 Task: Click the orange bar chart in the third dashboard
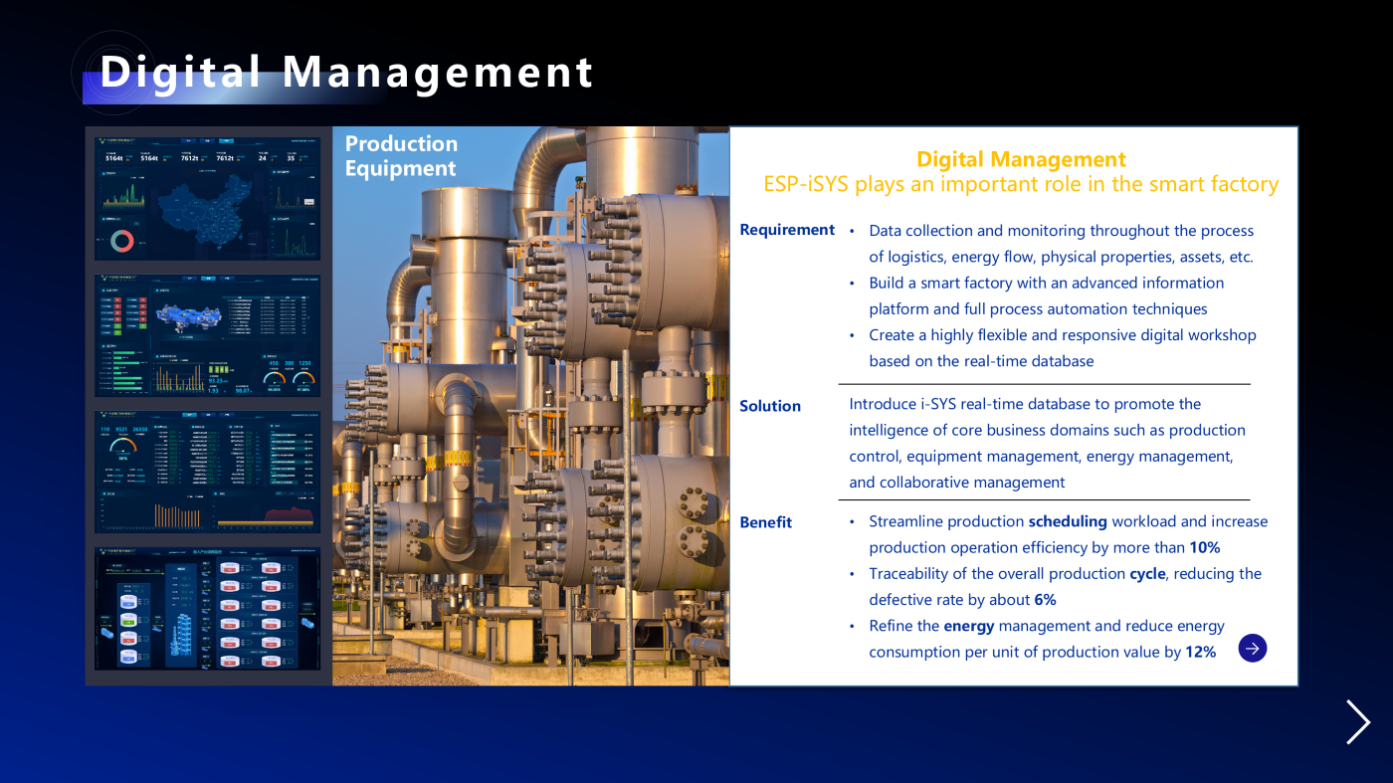coord(177,515)
